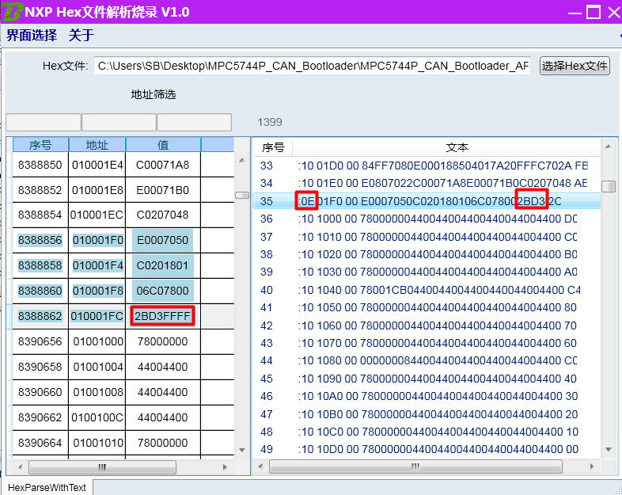Image resolution: width=622 pixels, height=495 pixels.
Task: Click left table scroll-left arrow
Action: click(x=20, y=467)
